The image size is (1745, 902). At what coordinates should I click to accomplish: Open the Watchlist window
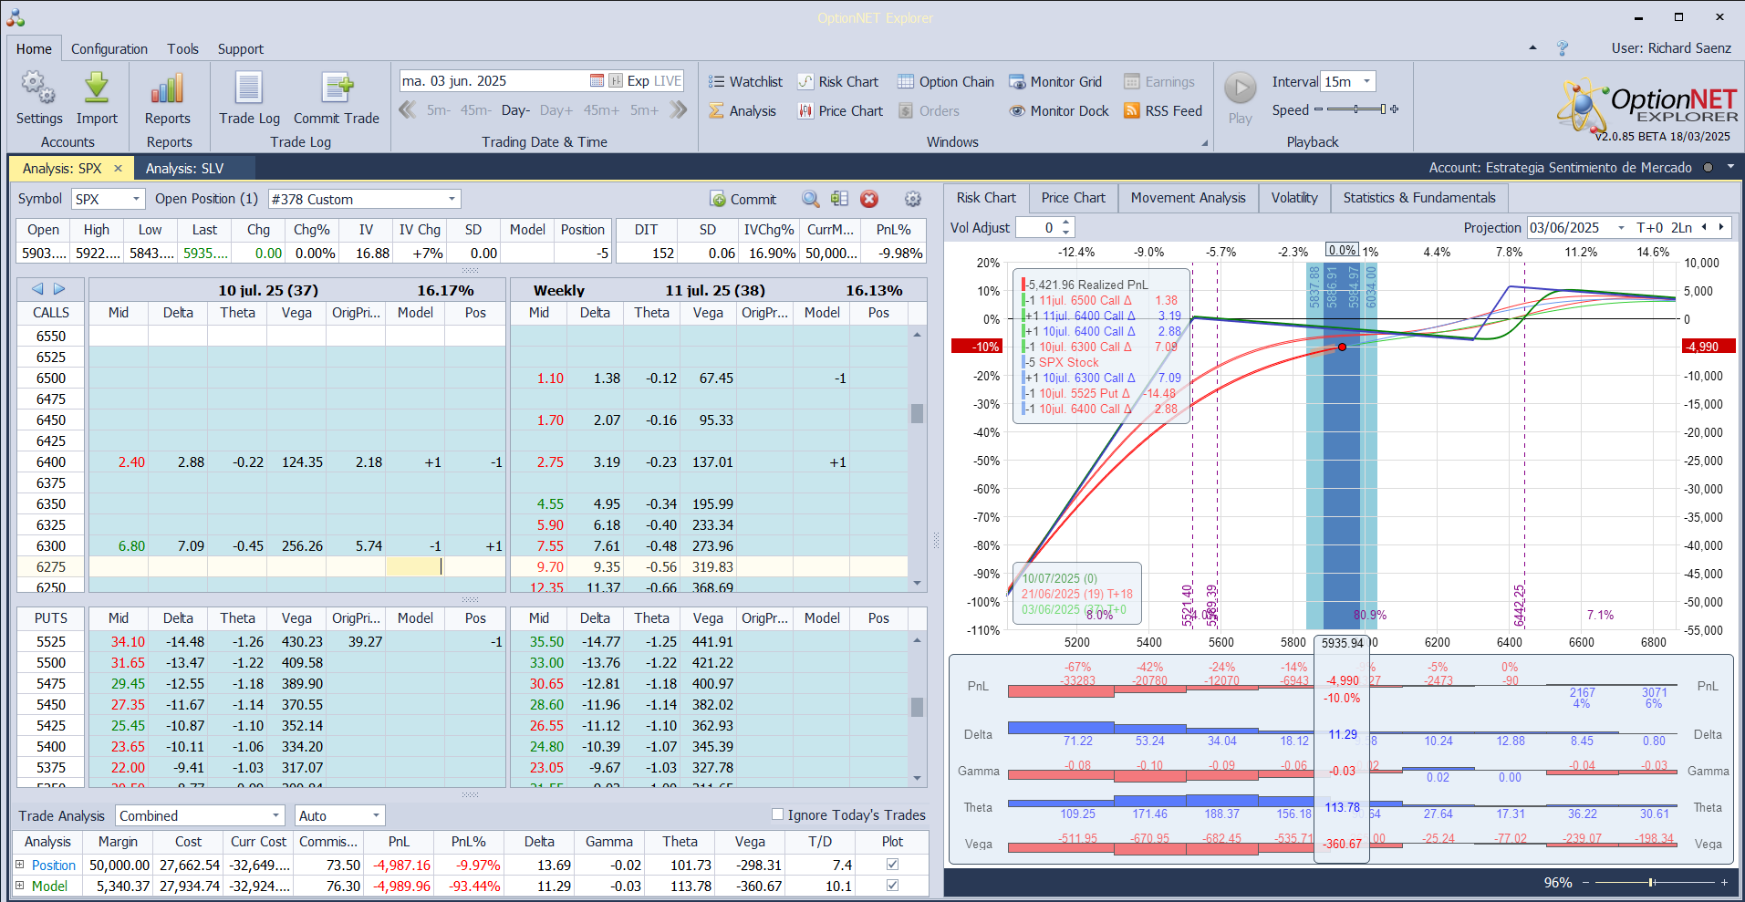click(x=745, y=81)
